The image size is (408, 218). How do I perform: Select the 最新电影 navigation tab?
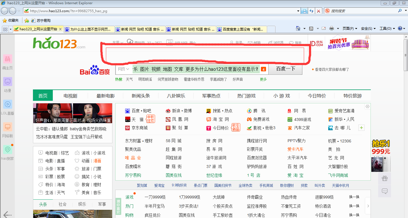[x=106, y=96]
